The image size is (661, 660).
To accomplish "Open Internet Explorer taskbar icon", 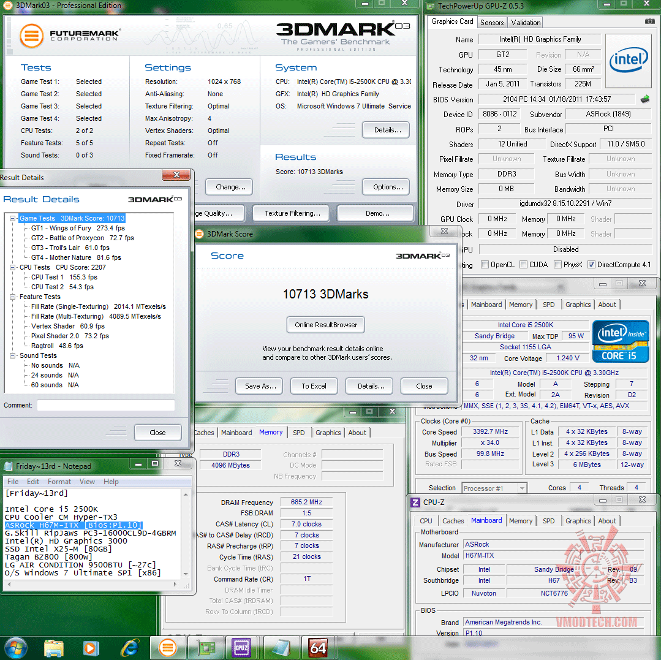I will click(x=130, y=648).
